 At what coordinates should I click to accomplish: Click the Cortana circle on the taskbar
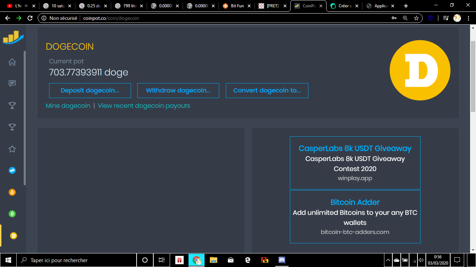click(x=145, y=260)
